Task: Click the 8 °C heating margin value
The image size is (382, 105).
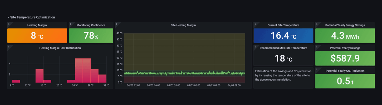Action: (37, 36)
